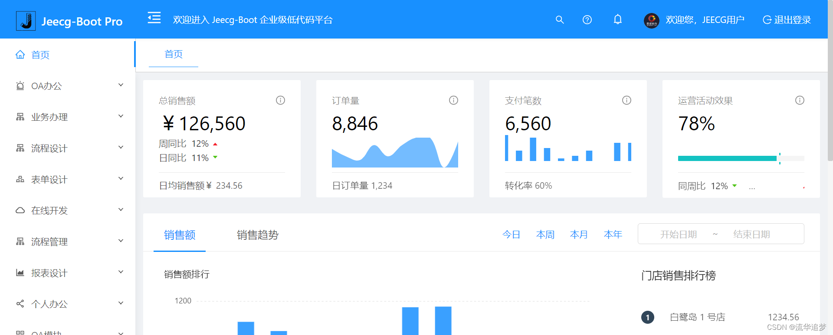
Task: Open the OA办公 sidebar menu item
Action: [x=68, y=86]
